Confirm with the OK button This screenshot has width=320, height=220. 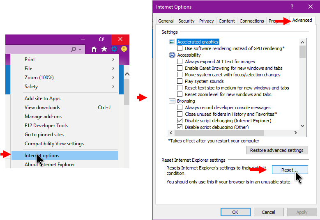pyautogui.click(x=235, y=212)
